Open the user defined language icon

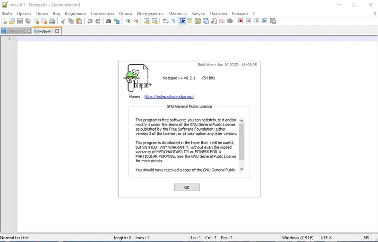coord(190,21)
